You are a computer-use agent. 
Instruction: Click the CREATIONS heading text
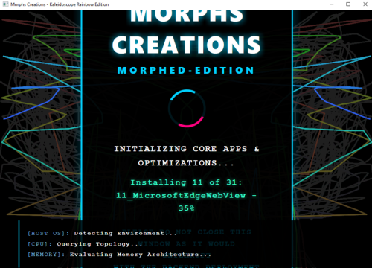[187, 45]
